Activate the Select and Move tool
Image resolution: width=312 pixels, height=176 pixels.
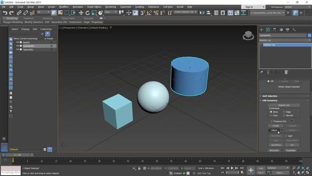pos(81,13)
